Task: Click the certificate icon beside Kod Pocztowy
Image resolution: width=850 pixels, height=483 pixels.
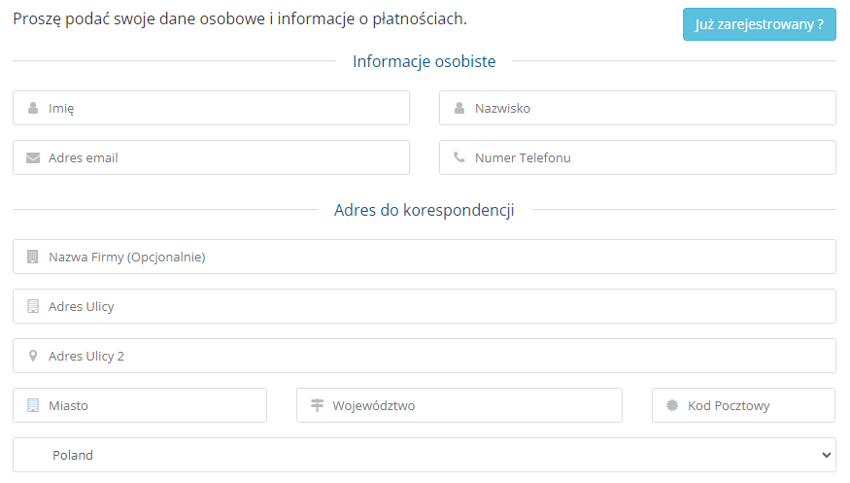Action: pyautogui.click(x=672, y=405)
